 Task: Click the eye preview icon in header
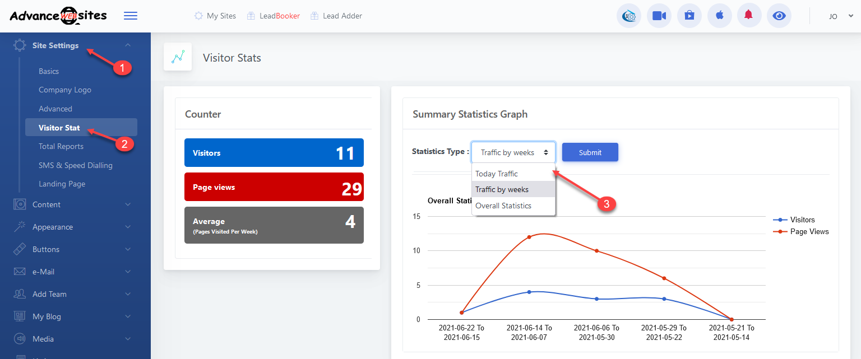pyautogui.click(x=779, y=16)
